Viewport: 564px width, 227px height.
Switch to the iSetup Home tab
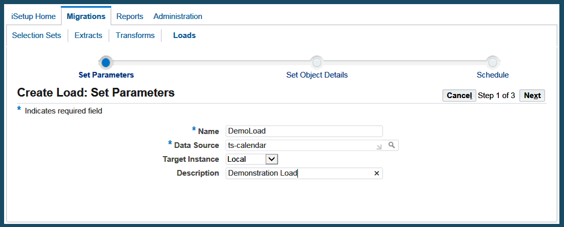(33, 16)
